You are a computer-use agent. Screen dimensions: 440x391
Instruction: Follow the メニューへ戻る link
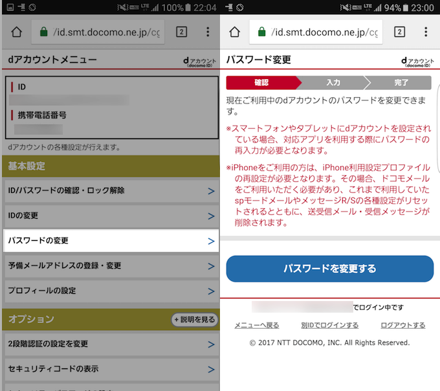(x=257, y=326)
